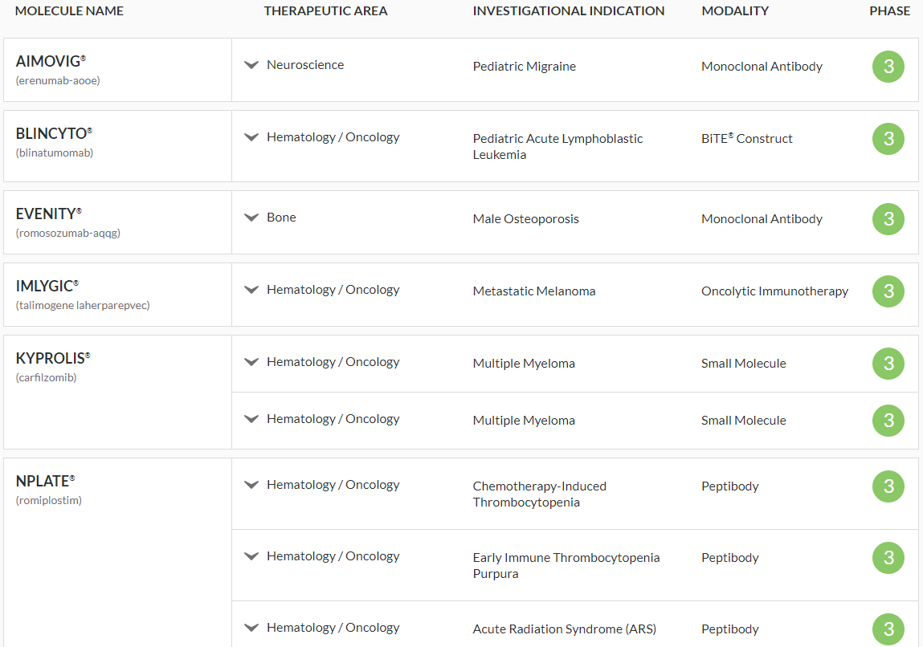Click phase badge for Acute Radiation Syndrome row
The height and width of the screenshot is (647, 923).
[888, 629]
